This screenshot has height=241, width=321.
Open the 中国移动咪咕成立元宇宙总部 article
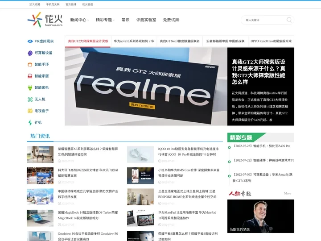[x=88, y=194]
